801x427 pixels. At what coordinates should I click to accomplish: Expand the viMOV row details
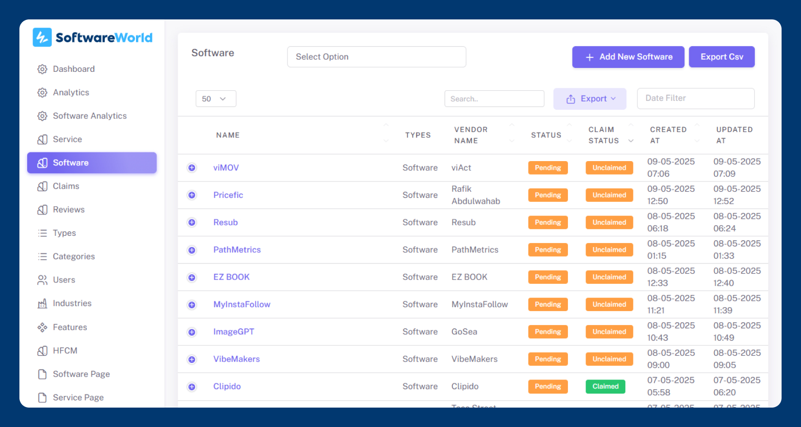coord(192,168)
